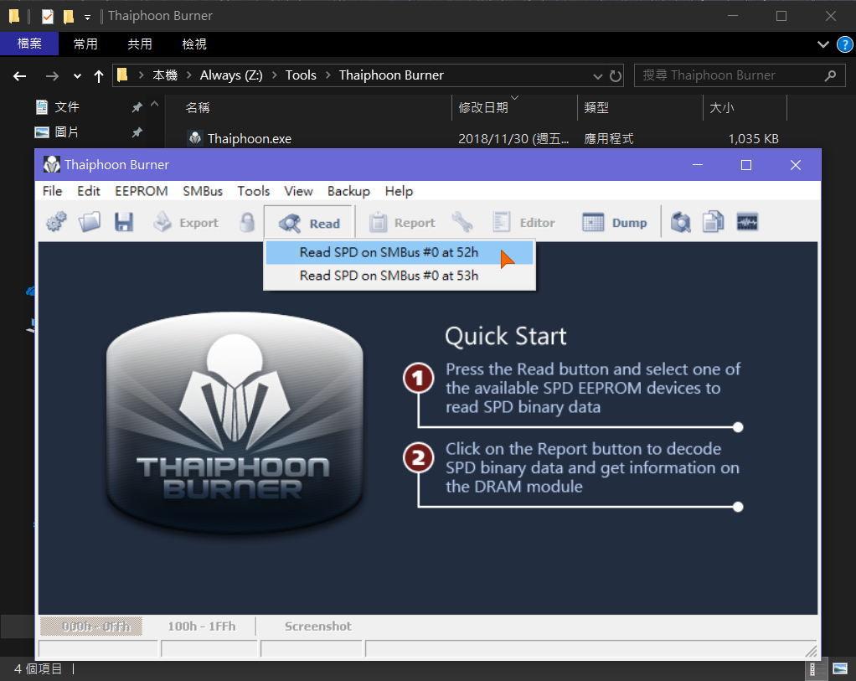
Task: Open a dump file with the folder icon
Action: 90,222
